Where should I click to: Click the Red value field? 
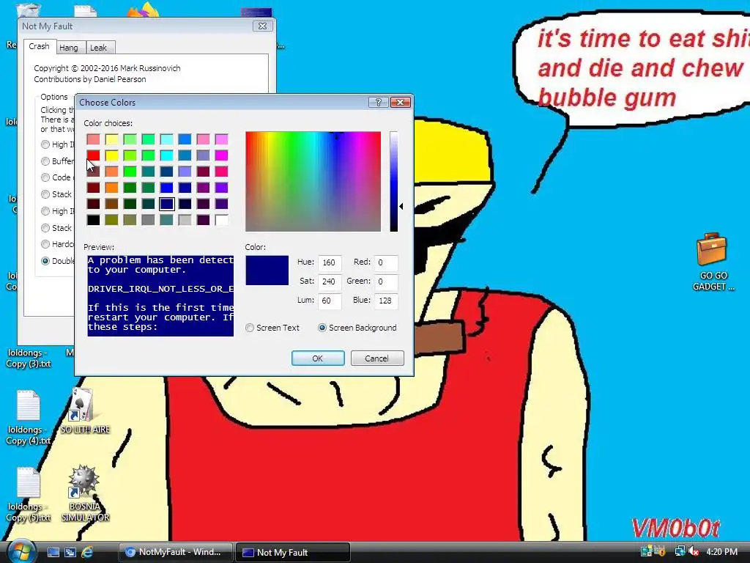(386, 262)
